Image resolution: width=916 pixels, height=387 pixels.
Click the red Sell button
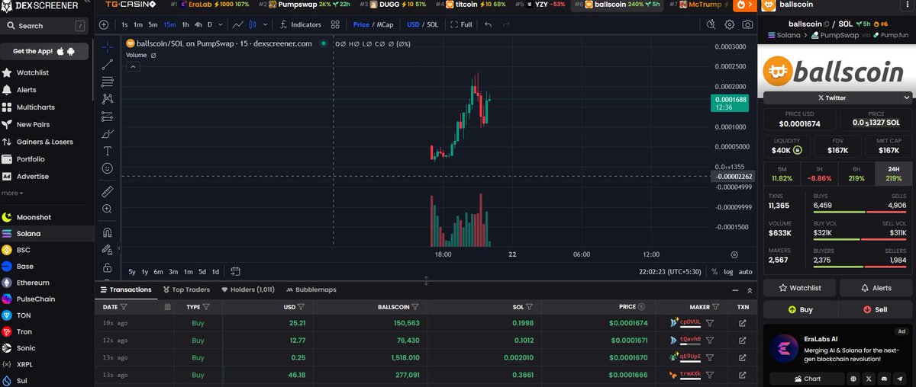pos(875,310)
